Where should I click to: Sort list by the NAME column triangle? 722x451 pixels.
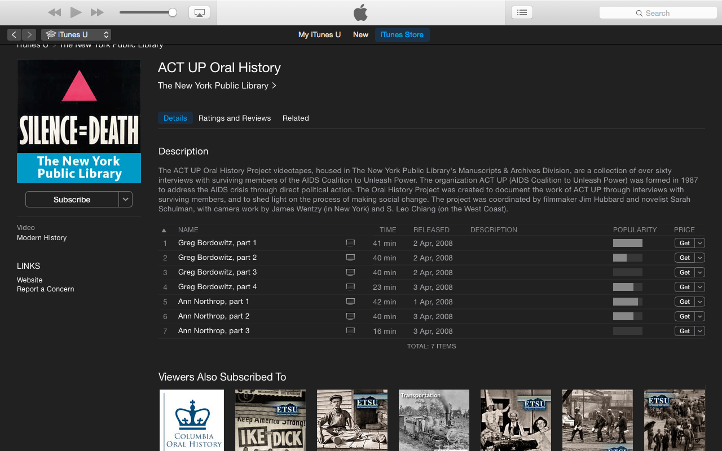164,230
